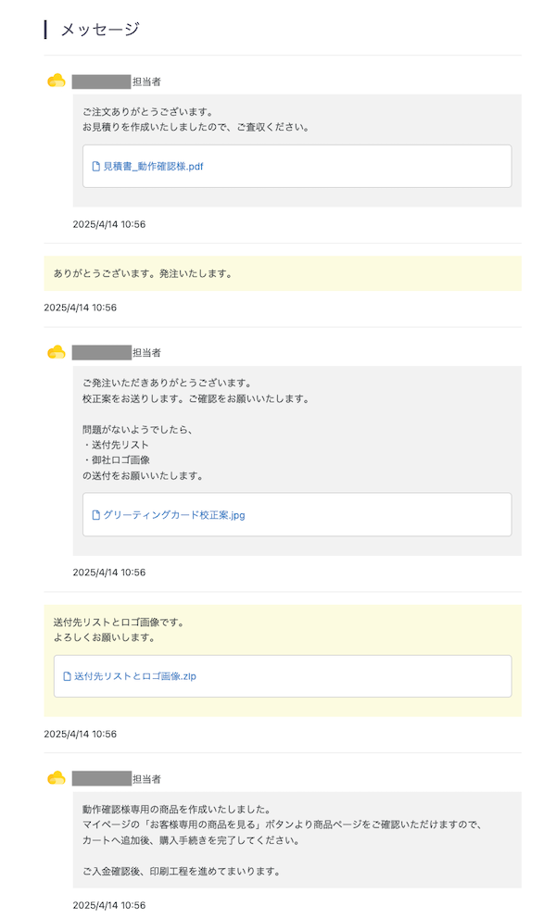556x919 pixels.
Task: Click the file icon beside グリーティングカード校正案.jpg
Action: (96, 515)
